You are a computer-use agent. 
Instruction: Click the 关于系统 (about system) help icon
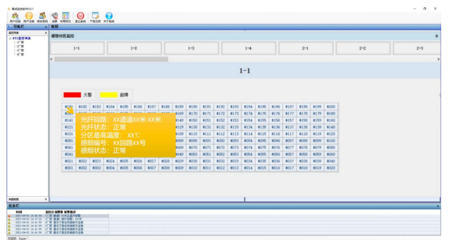point(109,16)
